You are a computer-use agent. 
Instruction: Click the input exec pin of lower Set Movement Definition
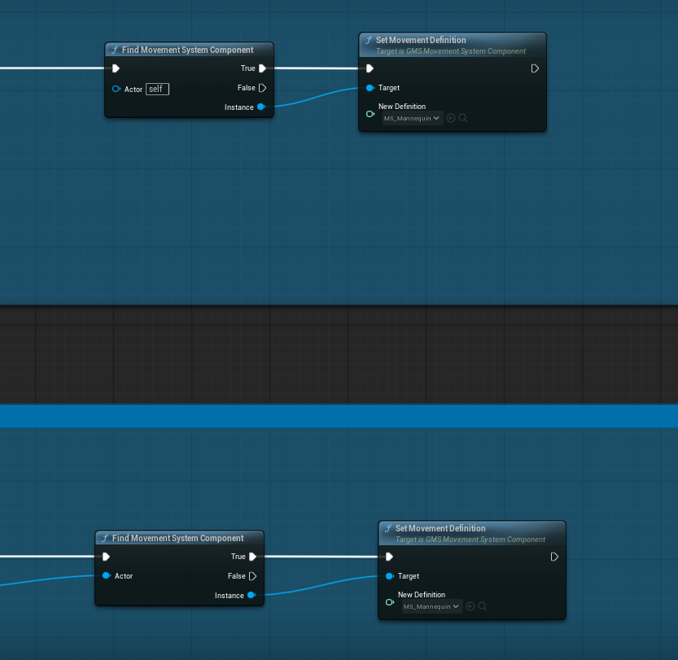coord(389,557)
